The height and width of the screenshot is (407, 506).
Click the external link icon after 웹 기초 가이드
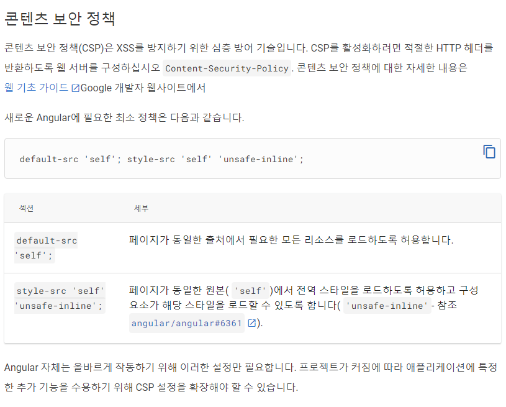pyautogui.click(x=75, y=88)
